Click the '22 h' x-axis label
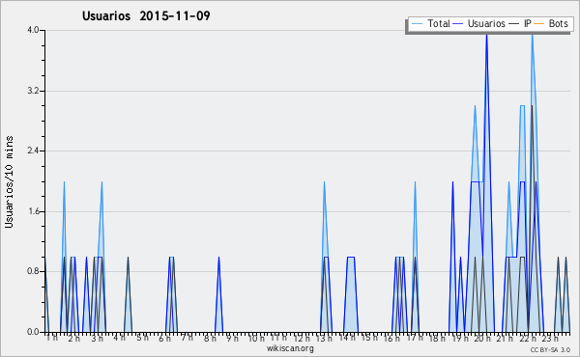This screenshot has height=357, width=580. click(x=528, y=339)
